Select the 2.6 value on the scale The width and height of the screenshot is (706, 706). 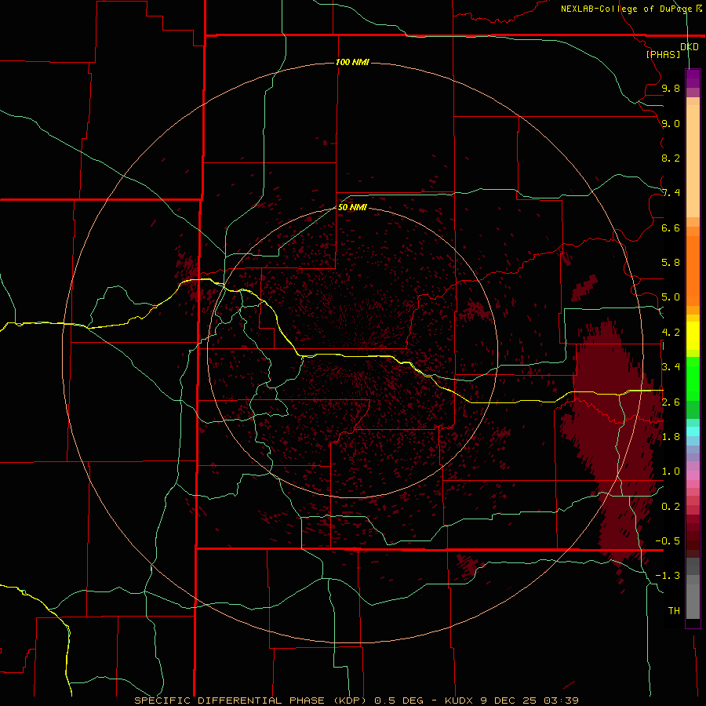[671, 402]
